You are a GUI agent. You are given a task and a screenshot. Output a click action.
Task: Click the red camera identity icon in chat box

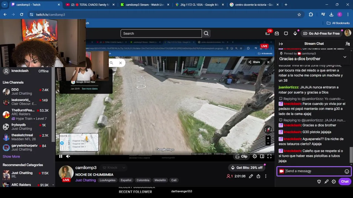pos(282,171)
